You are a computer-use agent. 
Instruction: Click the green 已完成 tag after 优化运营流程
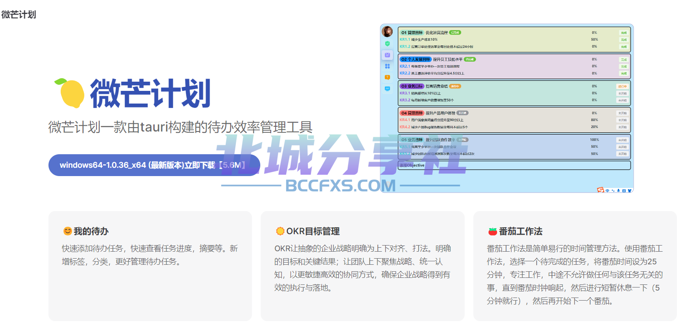[455, 32]
